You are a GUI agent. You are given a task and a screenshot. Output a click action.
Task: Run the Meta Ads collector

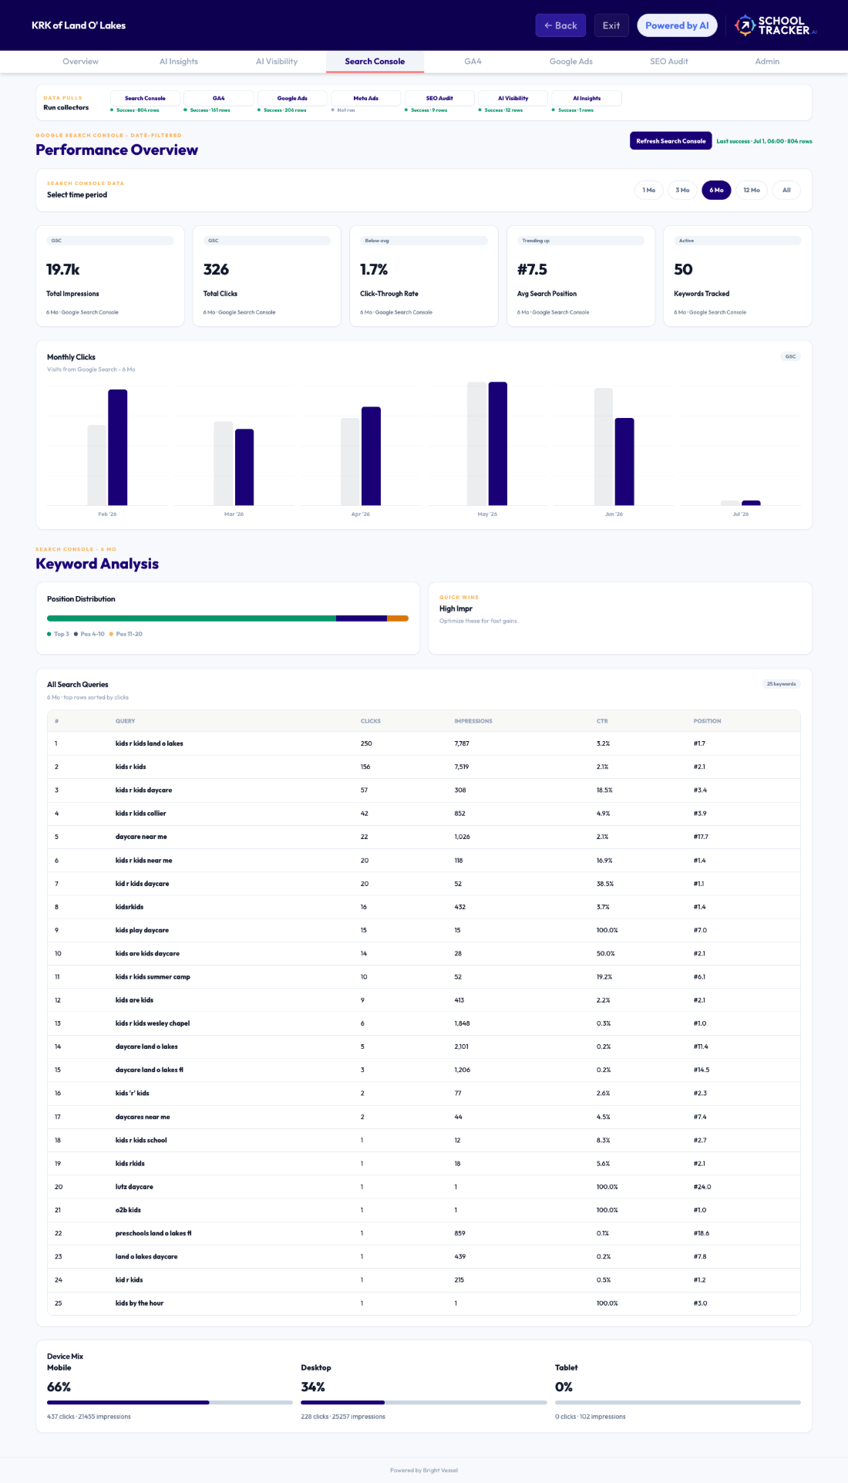[x=366, y=98]
